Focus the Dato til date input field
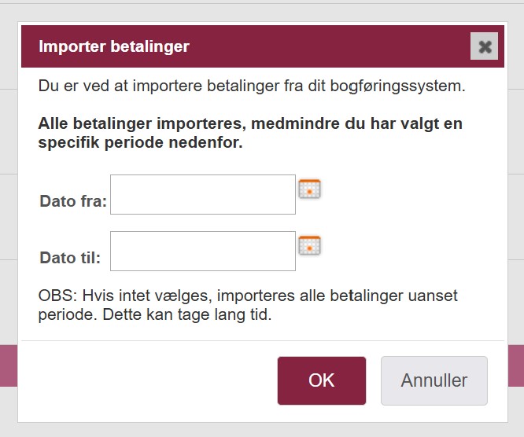This screenshot has width=524, height=437. point(203,251)
